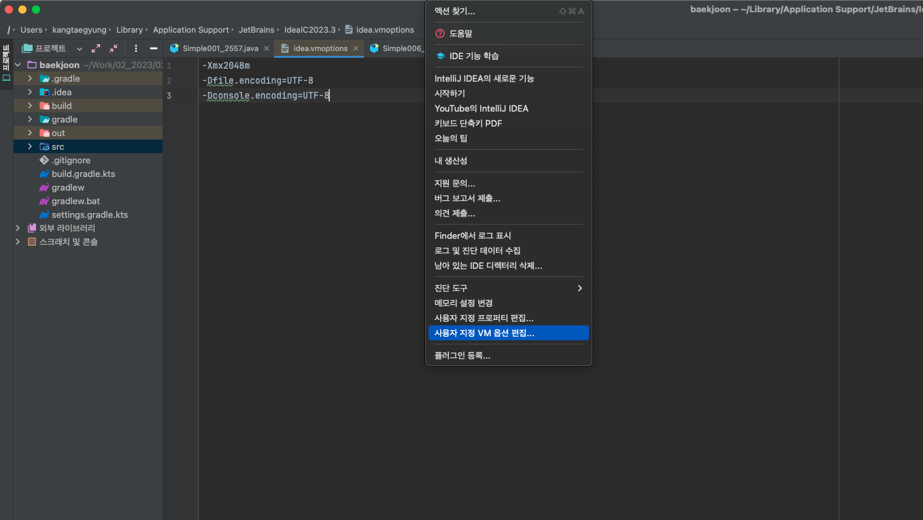Click the Collapse All icon in project panel
Screen dimensions: 923x520
pyautogui.click(x=113, y=48)
